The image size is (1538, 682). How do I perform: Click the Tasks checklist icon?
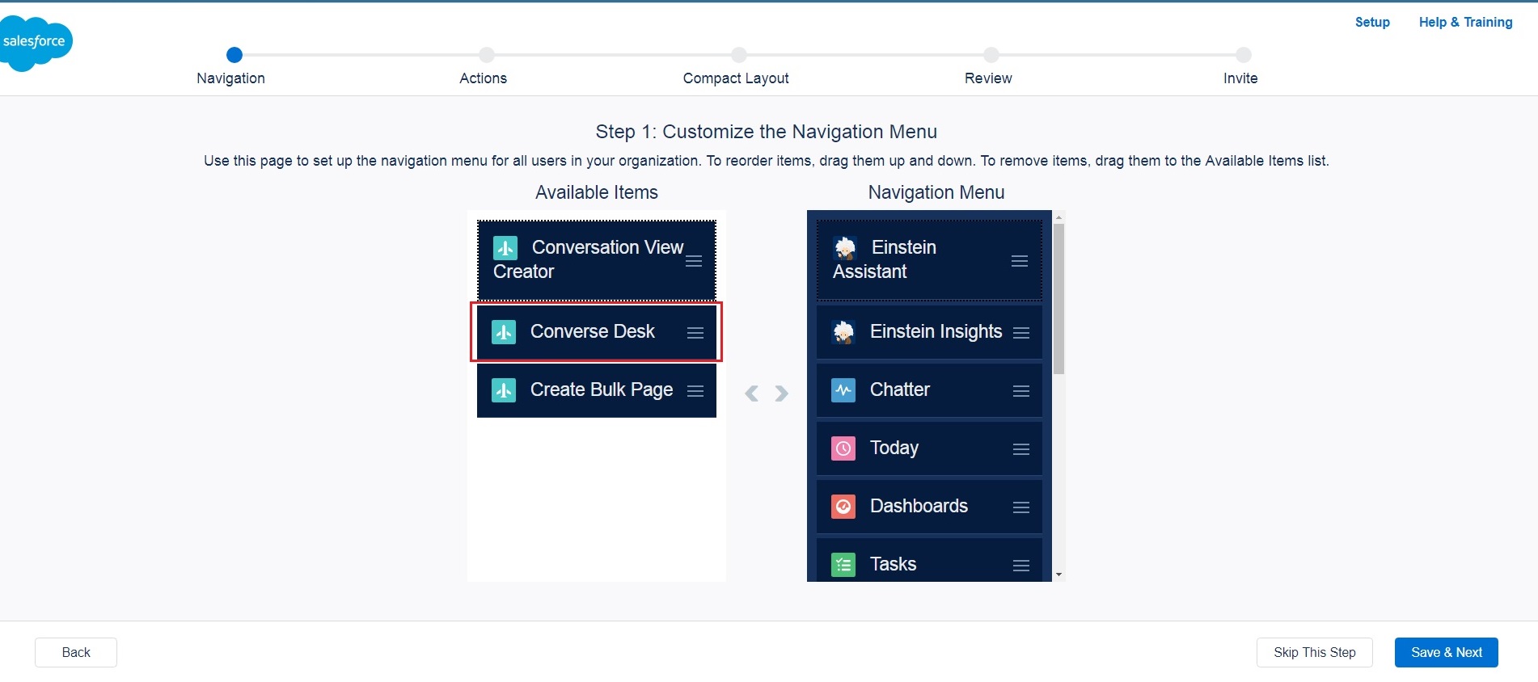coord(843,565)
